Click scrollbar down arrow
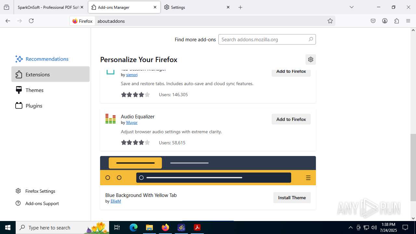Screen dimensions: 416x234 pos(413,218)
